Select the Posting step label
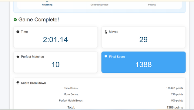 tap(152, 5)
